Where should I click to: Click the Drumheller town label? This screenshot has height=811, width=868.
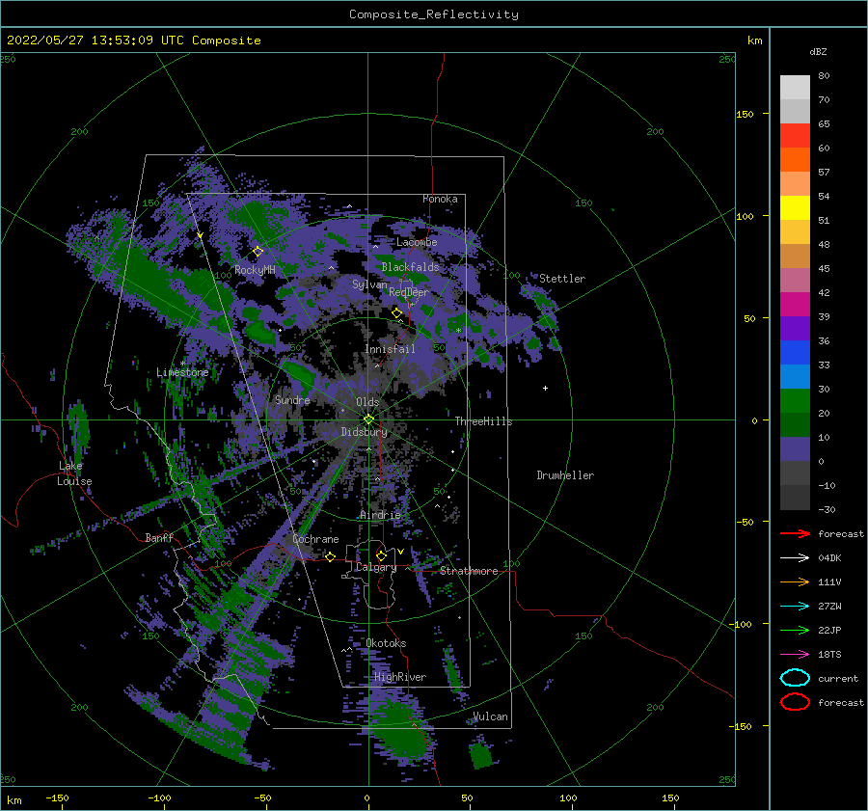565,475
